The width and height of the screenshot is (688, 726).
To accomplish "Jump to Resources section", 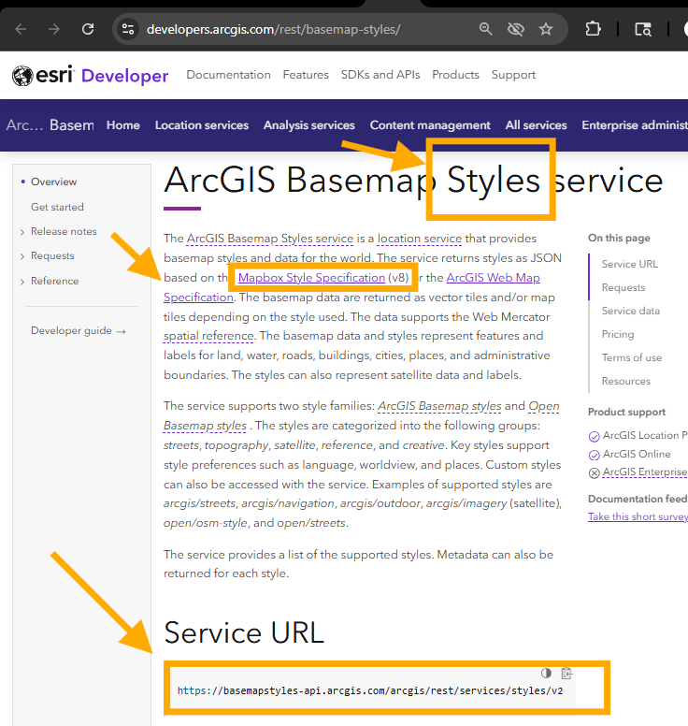I will pos(626,381).
